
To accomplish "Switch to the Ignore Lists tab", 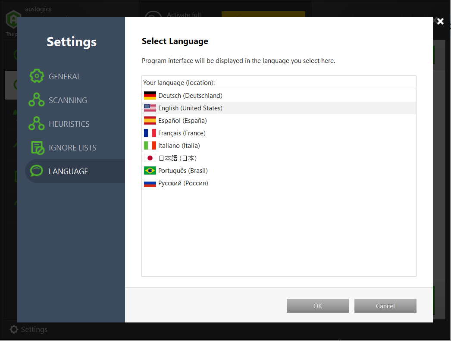I will (73, 147).
